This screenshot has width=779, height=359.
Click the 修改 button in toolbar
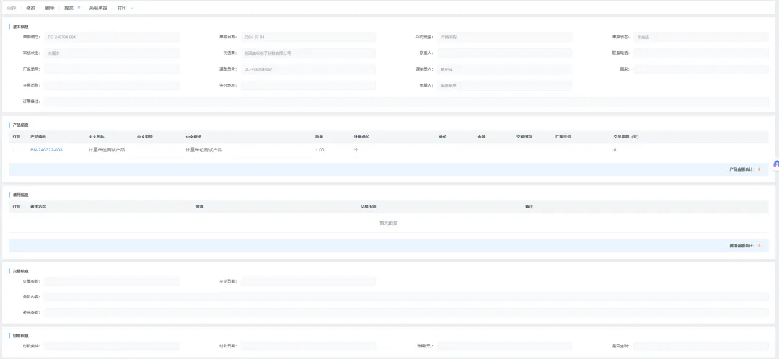click(x=30, y=7)
